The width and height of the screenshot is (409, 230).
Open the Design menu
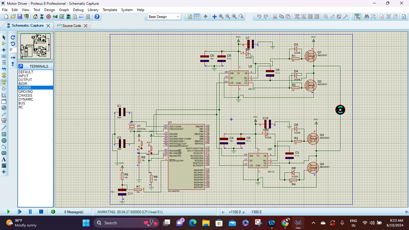click(x=50, y=10)
